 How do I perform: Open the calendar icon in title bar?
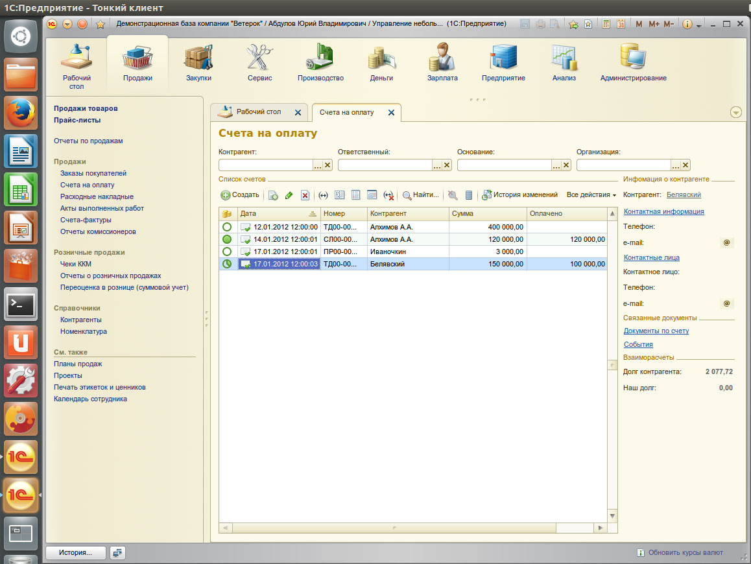pyautogui.click(x=621, y=24)
